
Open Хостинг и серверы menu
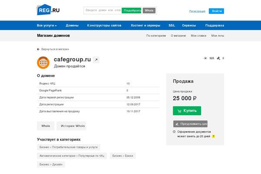(x=145, y=26)
